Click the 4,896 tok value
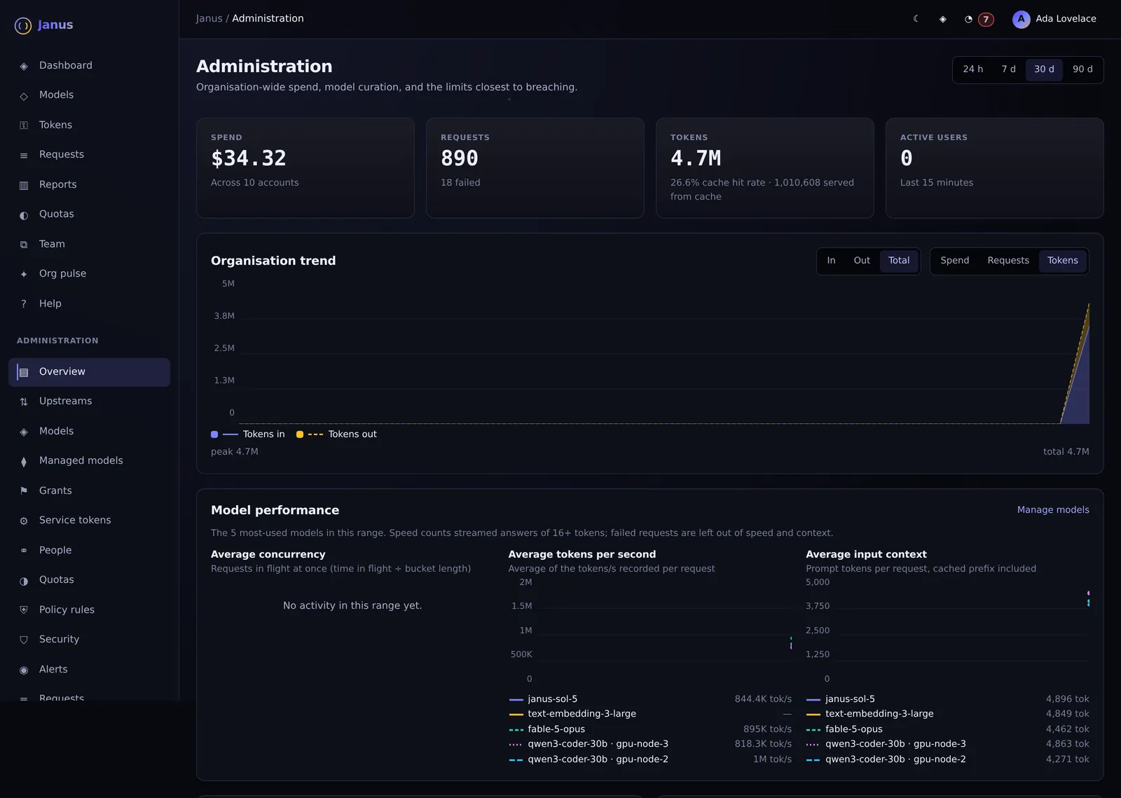This screenshot has width=1121, height=798. (x=1067, y=699)
